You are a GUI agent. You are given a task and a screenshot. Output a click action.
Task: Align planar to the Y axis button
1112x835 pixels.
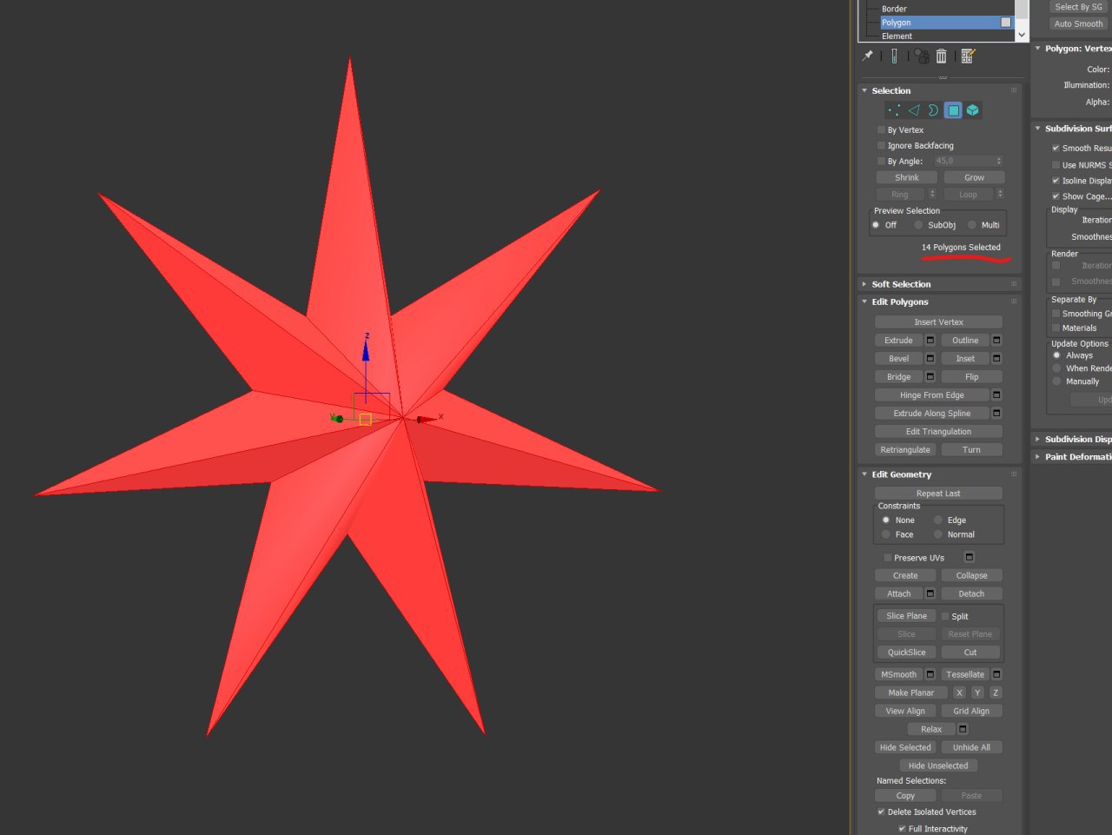click(977, 693)
